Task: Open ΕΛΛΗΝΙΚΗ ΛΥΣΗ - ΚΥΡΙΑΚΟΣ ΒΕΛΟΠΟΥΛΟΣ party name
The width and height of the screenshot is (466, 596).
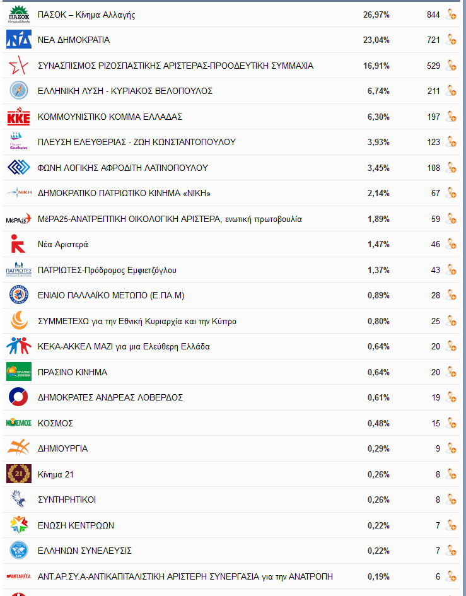Action: [x=125, y=91]
